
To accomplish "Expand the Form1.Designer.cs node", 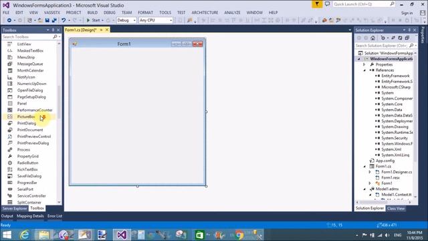I will pos(370,172).
